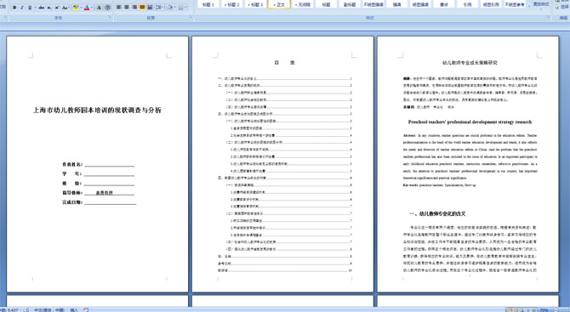This screenshot has height=312, width=570.
Task: Apply the 无间隔 style
Action: [x=303, y=4]
